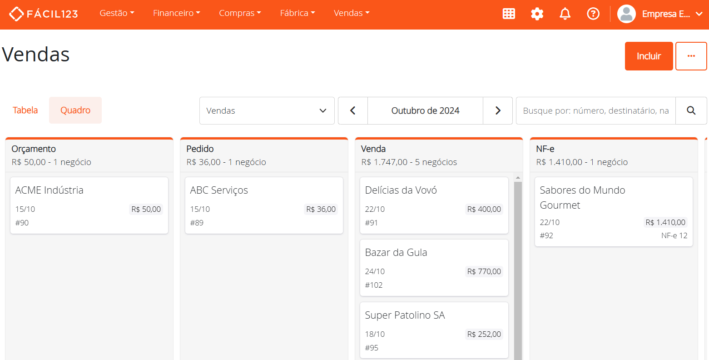The image size is (709, 360).
Task: Go to next month arrow
Action: 498,110
